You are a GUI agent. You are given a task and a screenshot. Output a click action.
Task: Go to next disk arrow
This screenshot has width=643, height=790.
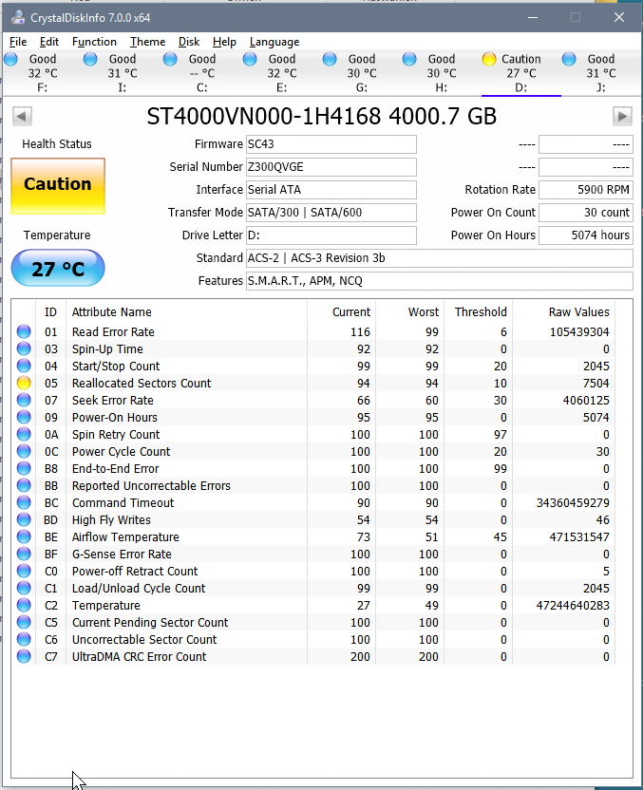(622, 117)
